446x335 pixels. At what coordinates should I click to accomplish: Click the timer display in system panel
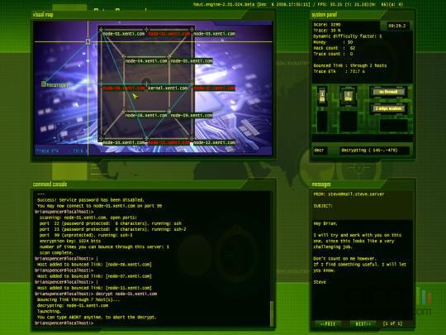click(396, 26)
